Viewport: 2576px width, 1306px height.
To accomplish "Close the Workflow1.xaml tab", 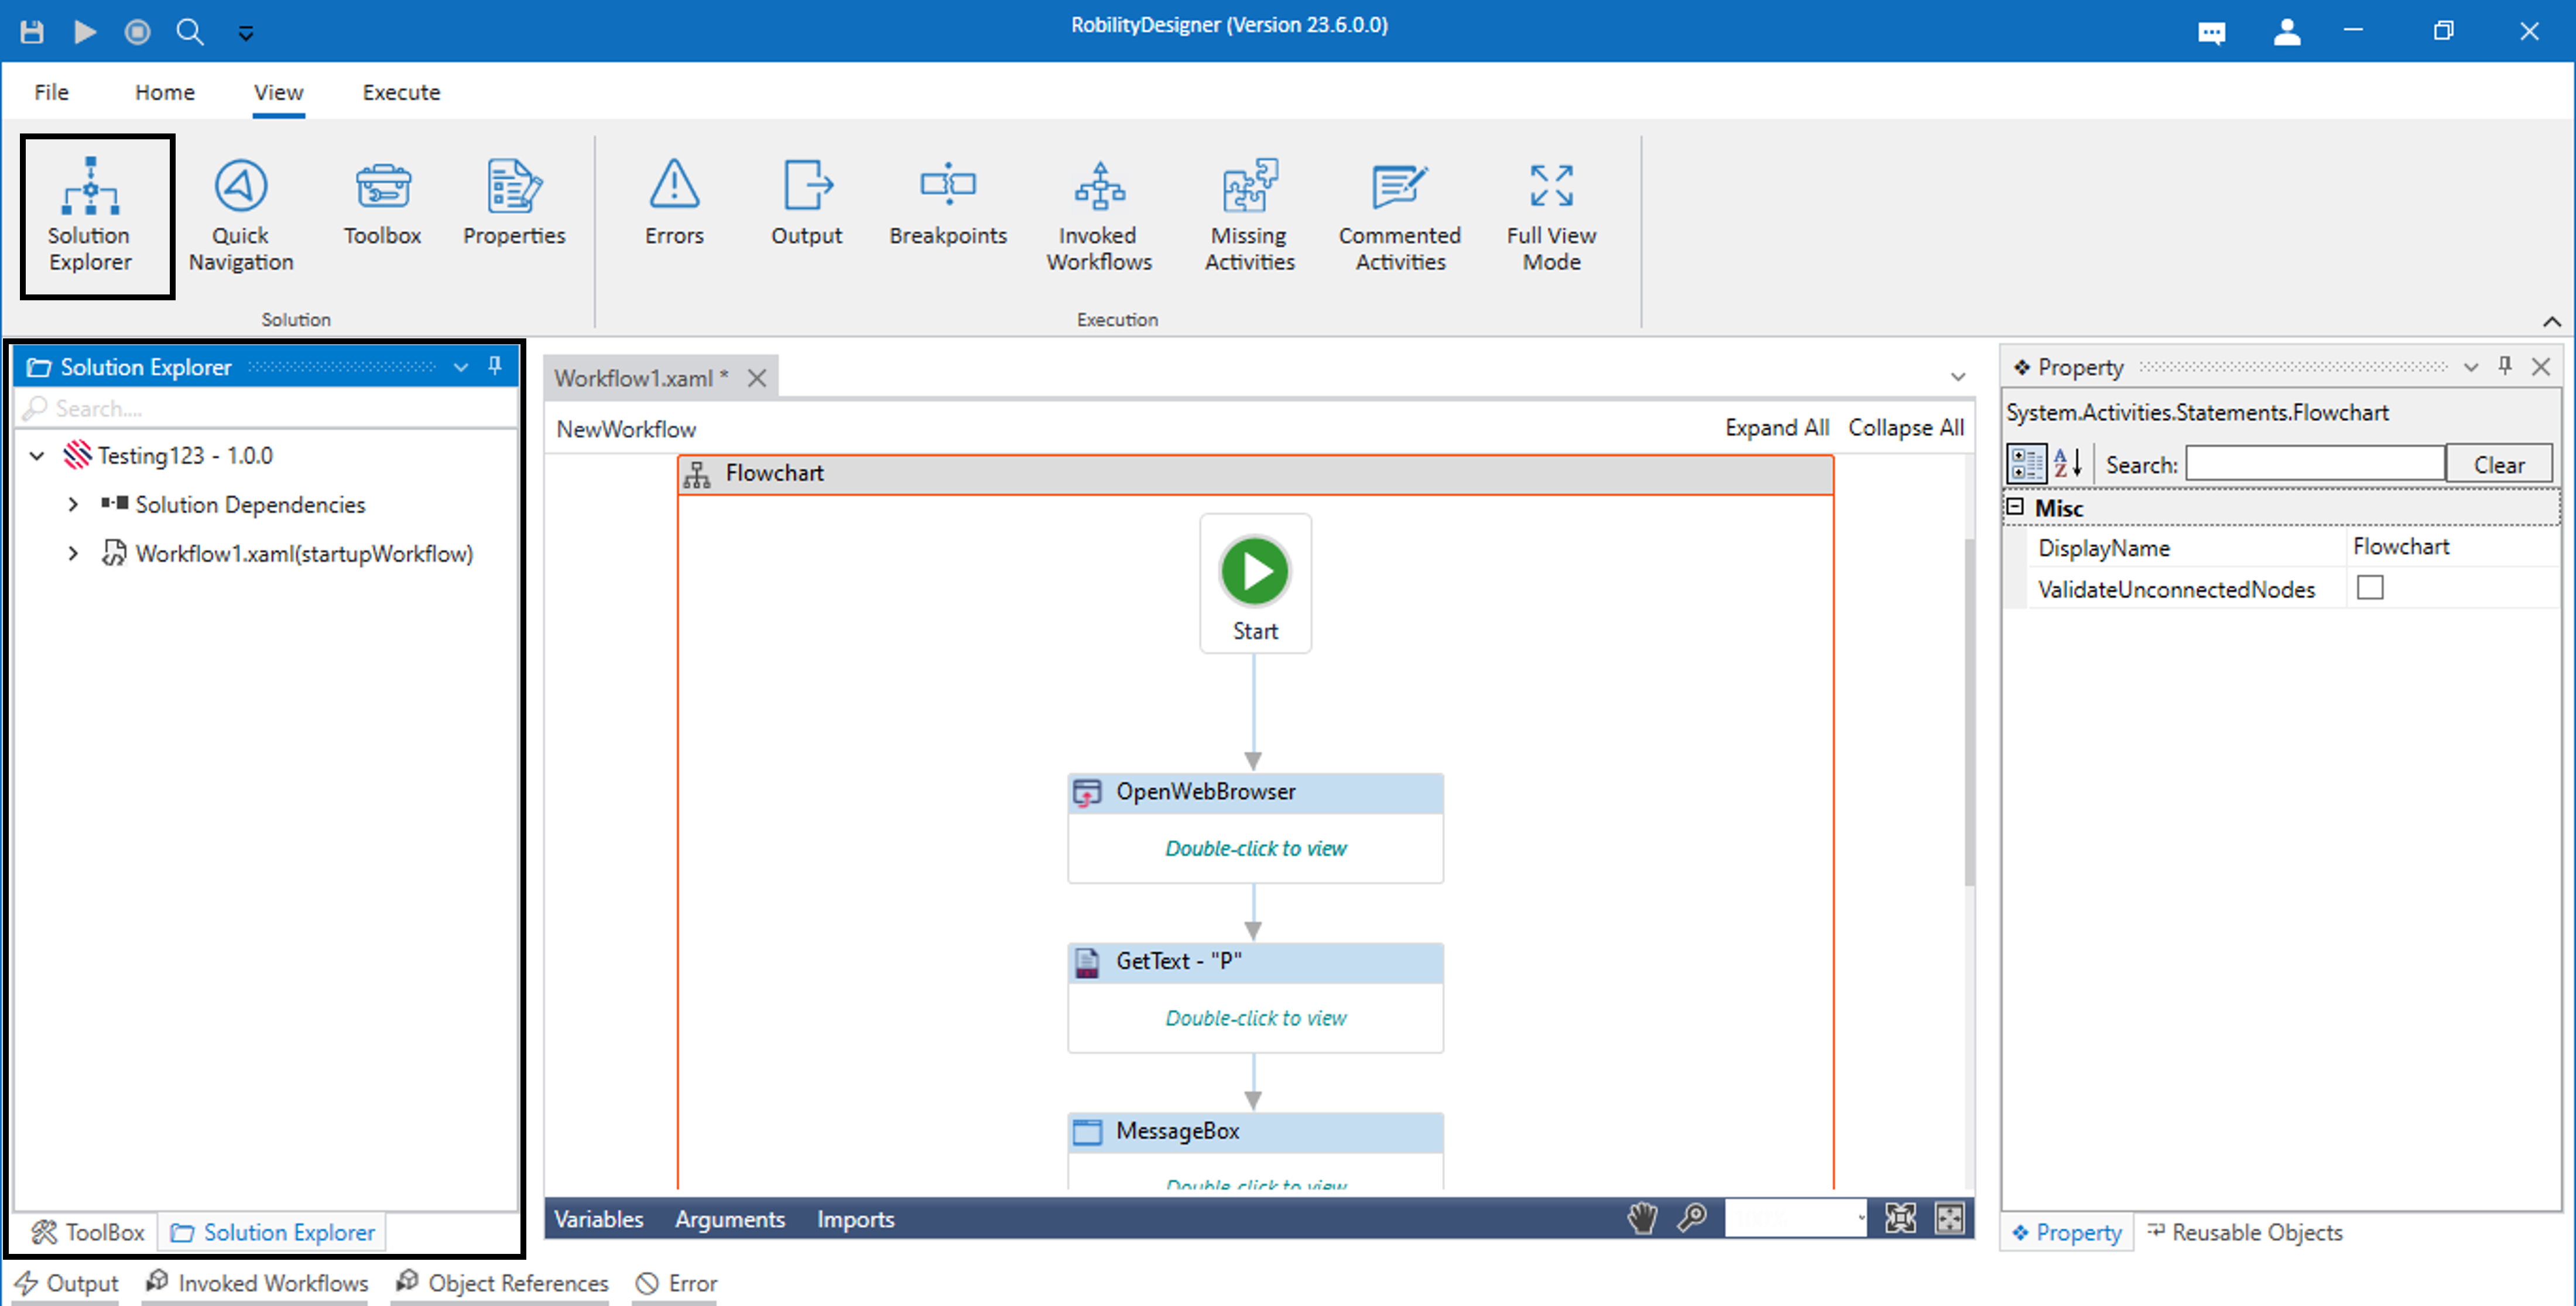I will (757, 378).
